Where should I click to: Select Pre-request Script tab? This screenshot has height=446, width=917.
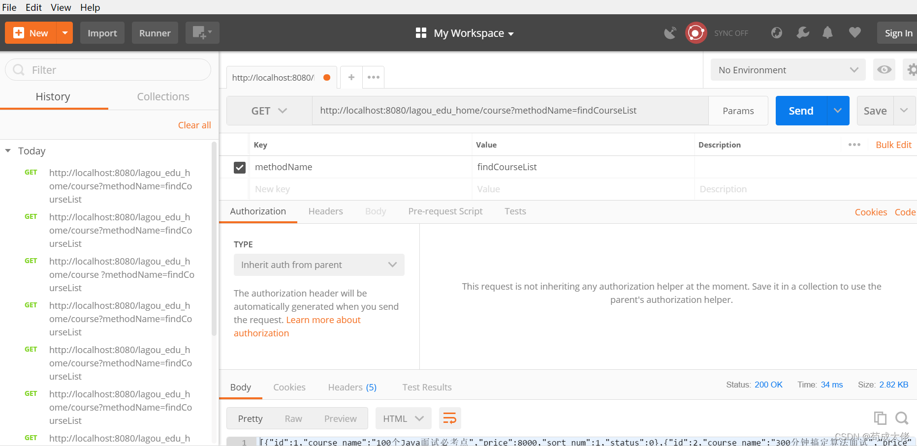click(x=445, y=211)
